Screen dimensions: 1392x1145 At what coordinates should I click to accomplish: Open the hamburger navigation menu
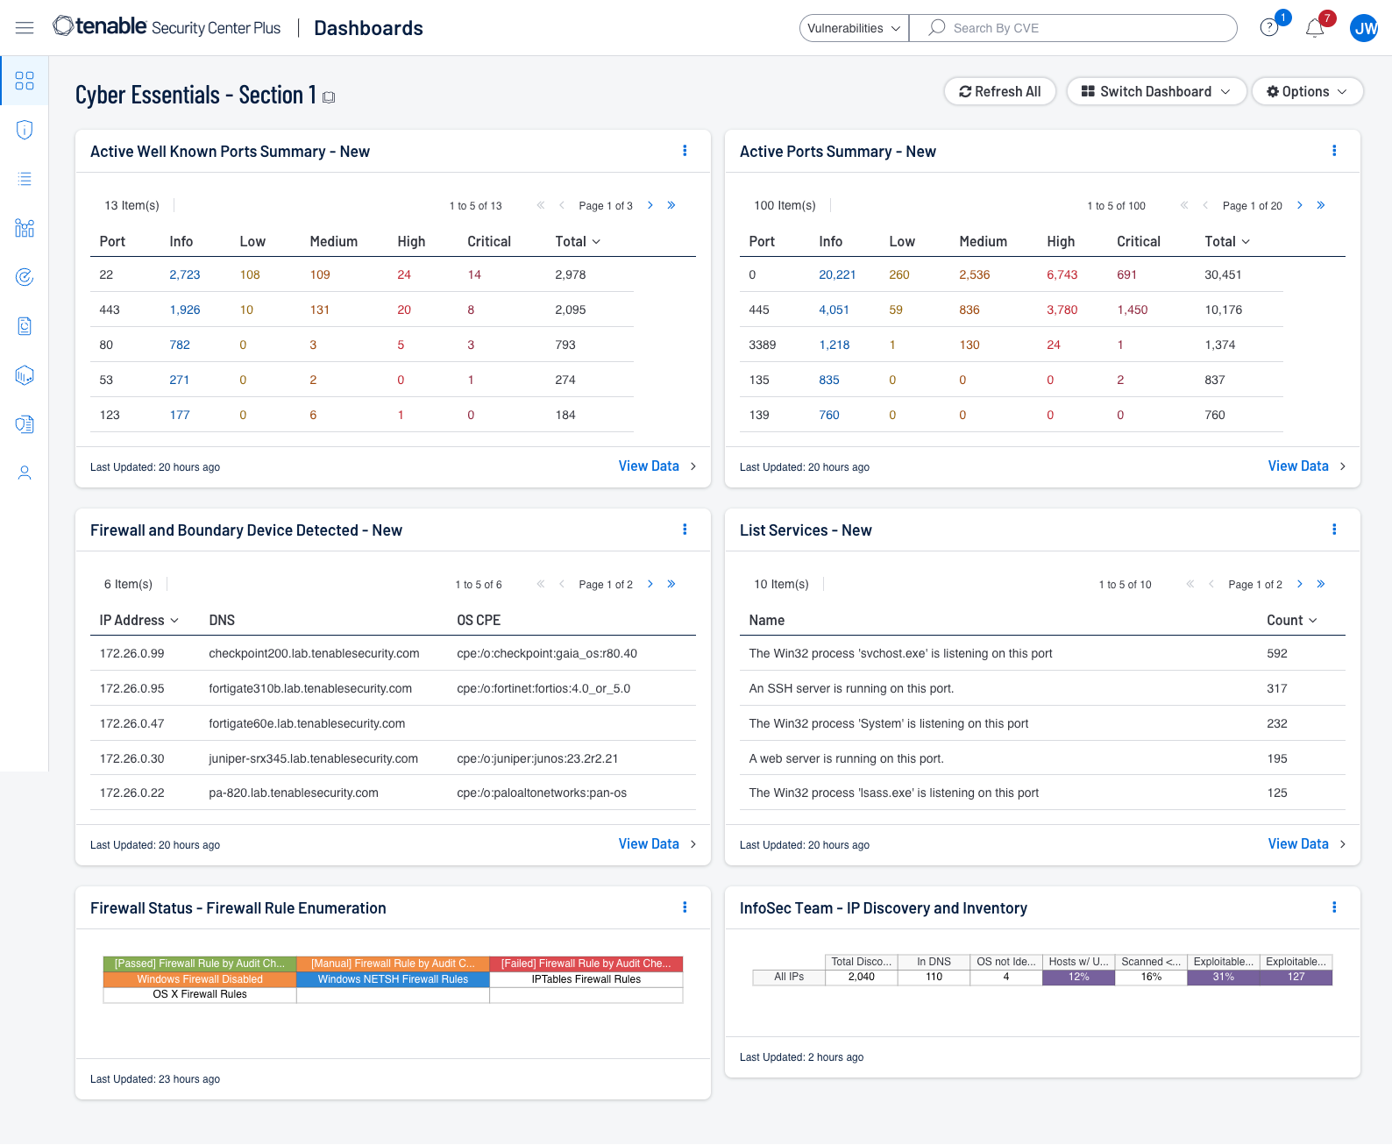pos(25,28)
